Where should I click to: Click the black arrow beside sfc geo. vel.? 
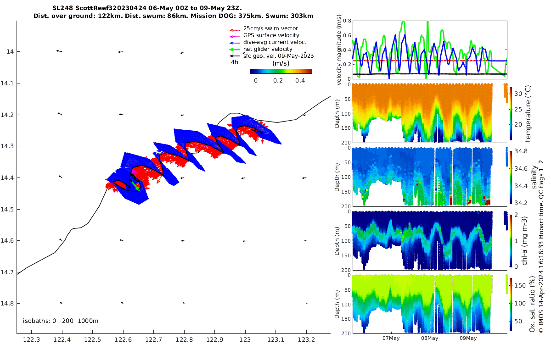pyautogui.click(x=235, y=56)
